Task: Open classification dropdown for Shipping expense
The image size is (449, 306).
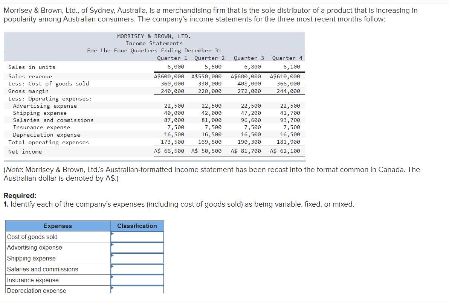Action: click(x=137, y=259)
